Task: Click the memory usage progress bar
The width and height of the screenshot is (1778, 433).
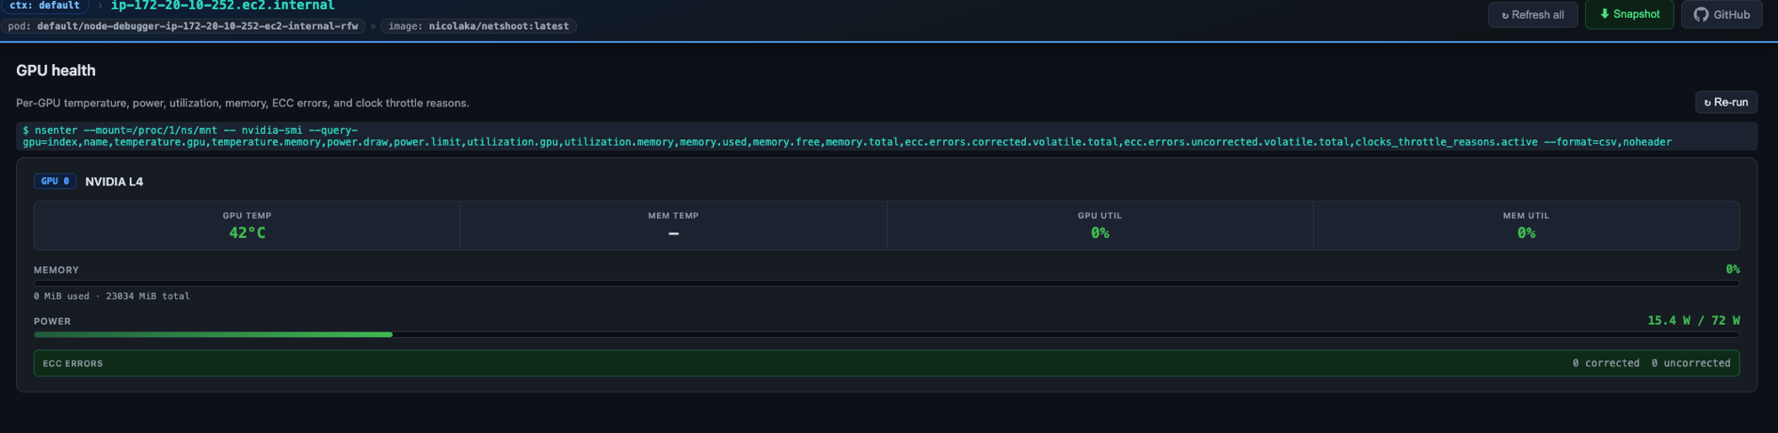Action: click(886, 283)
